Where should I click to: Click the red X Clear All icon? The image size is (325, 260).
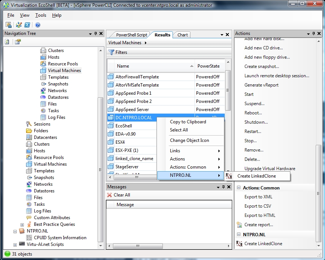[x=110, y=195]
